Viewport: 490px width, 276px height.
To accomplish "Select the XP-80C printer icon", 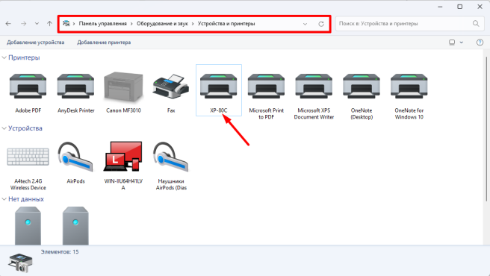I will click(218, 87).
